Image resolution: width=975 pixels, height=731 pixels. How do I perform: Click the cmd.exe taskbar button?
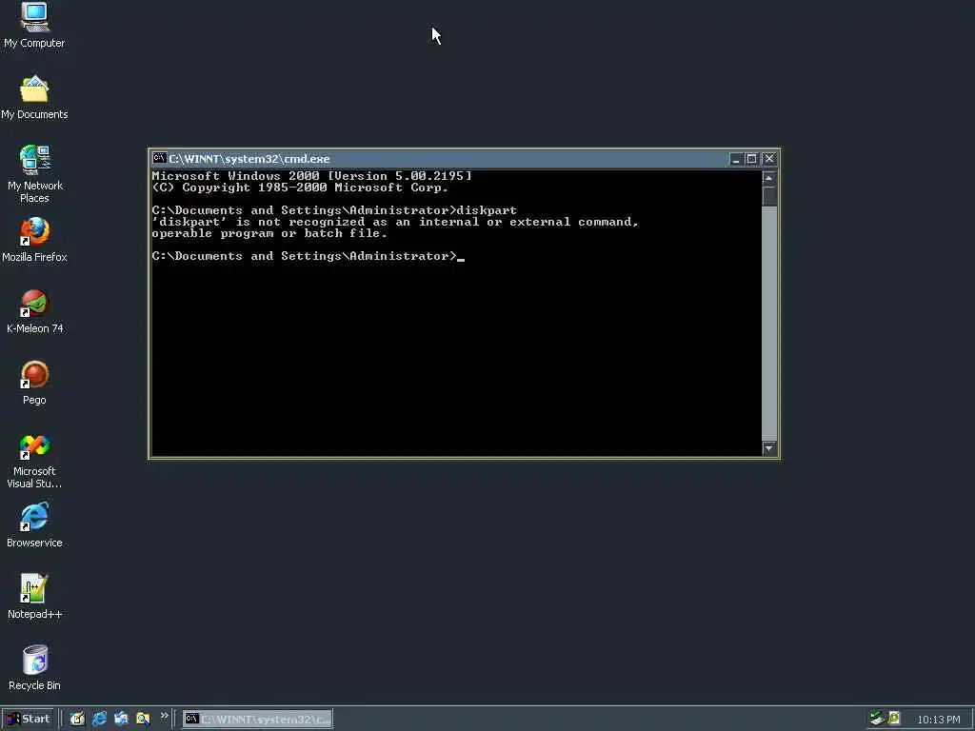257,720
